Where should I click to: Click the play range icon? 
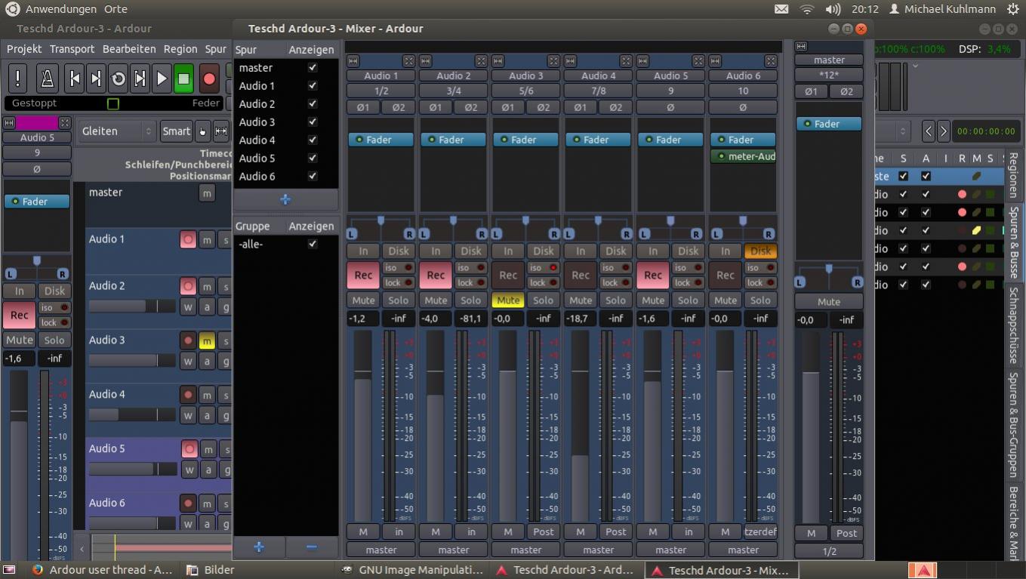(140, 79)
